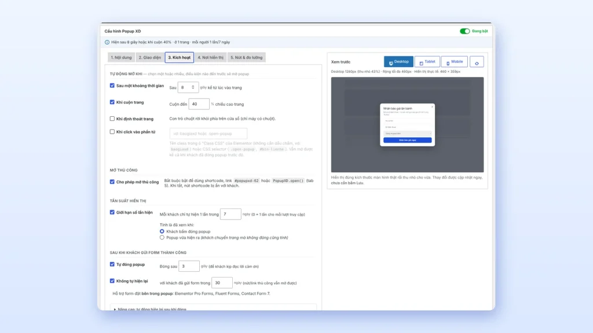Toggle the 'Đang bật' popup enable switch

[465, 31]
